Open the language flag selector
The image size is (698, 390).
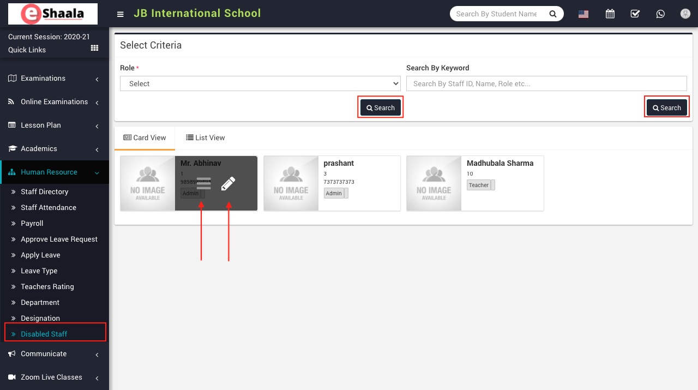point(583,14)
